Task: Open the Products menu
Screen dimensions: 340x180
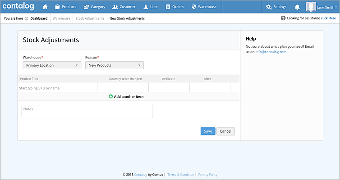Action: pyautogui.click(x=65, y=7)
